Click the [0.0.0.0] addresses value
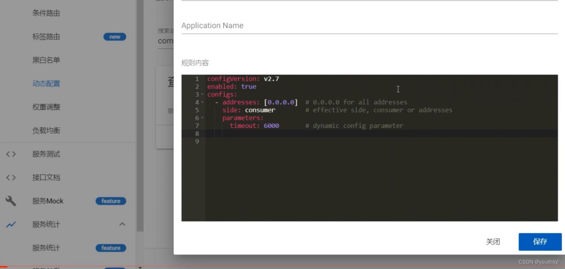 (281, 102)
